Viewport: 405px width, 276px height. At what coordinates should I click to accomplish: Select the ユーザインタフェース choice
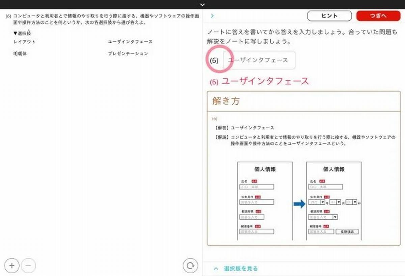(x=130, y=42)
